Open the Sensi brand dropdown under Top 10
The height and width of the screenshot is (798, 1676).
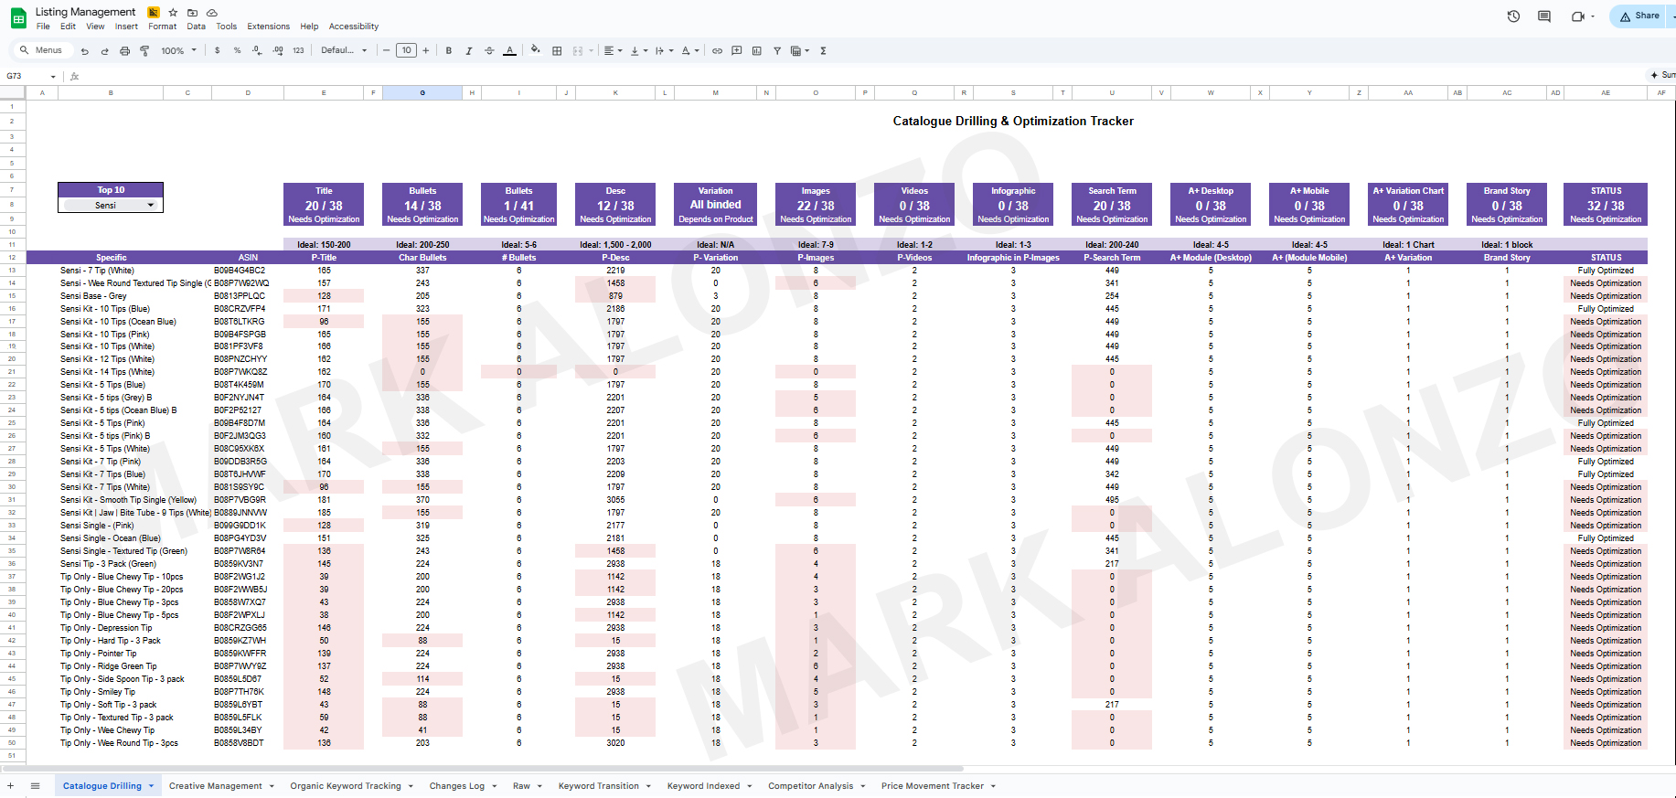pos(151,206)
